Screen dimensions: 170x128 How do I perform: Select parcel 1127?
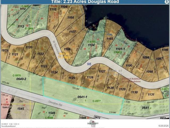(x=102, y=71)
